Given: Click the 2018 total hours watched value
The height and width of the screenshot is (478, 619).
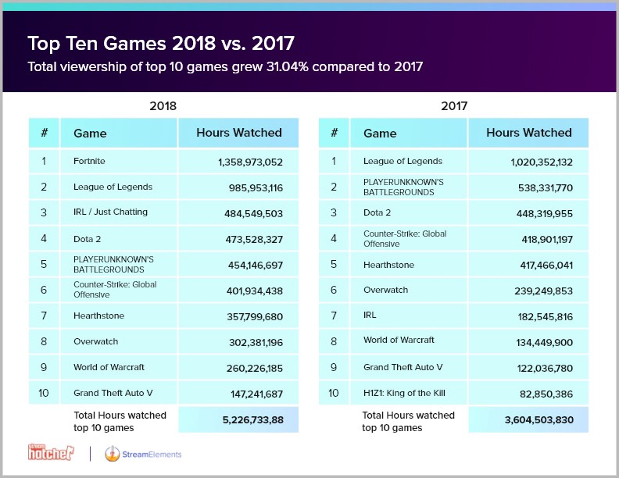Looking at the screenshot, I should (x=240, y=420).
